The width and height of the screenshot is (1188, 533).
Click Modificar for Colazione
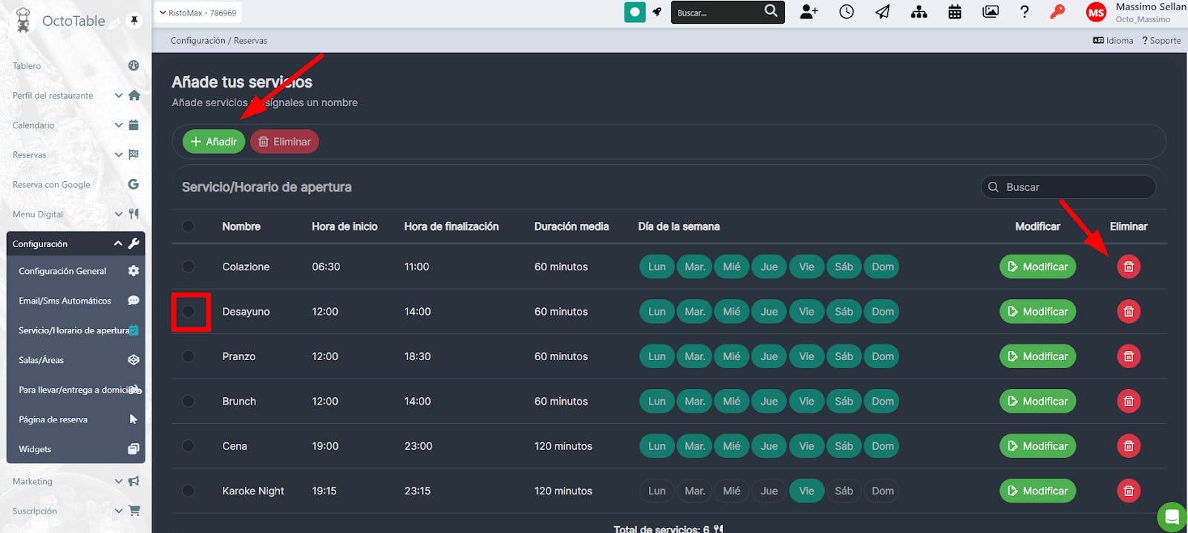(x=1037, y=266)
